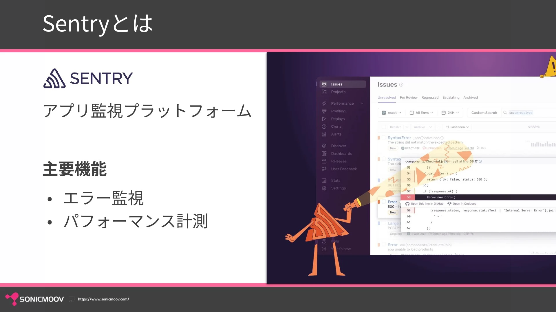
Task: Open the Replays play icon
Action: coord(324,119)
